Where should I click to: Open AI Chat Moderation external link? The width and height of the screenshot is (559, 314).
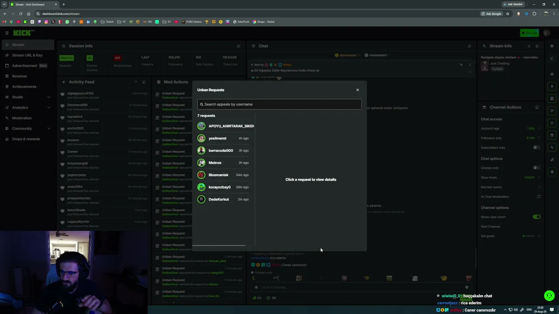[539, 197]
